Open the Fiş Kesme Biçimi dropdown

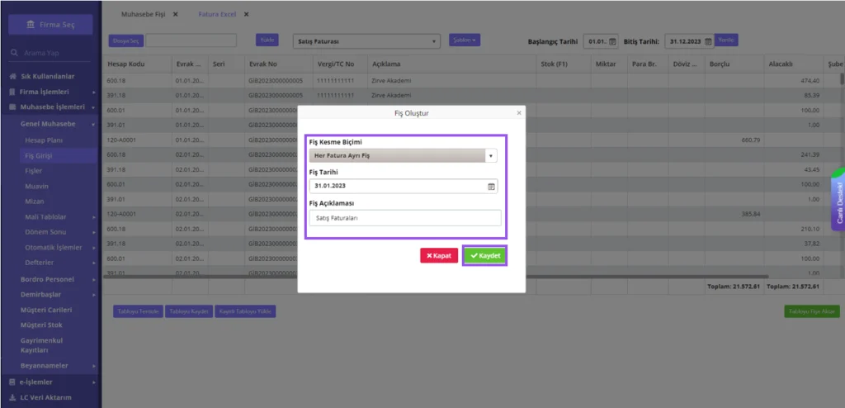(x=403, y=155)
